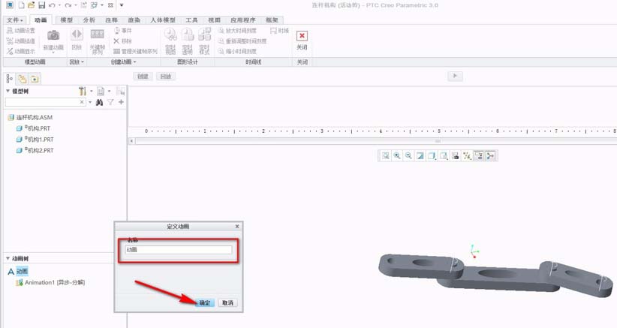Image resolution: width=617 pixels, height=328 pixels.
Task: Click the 回放 playback icon in ribbon
Action: coord(77,35)
